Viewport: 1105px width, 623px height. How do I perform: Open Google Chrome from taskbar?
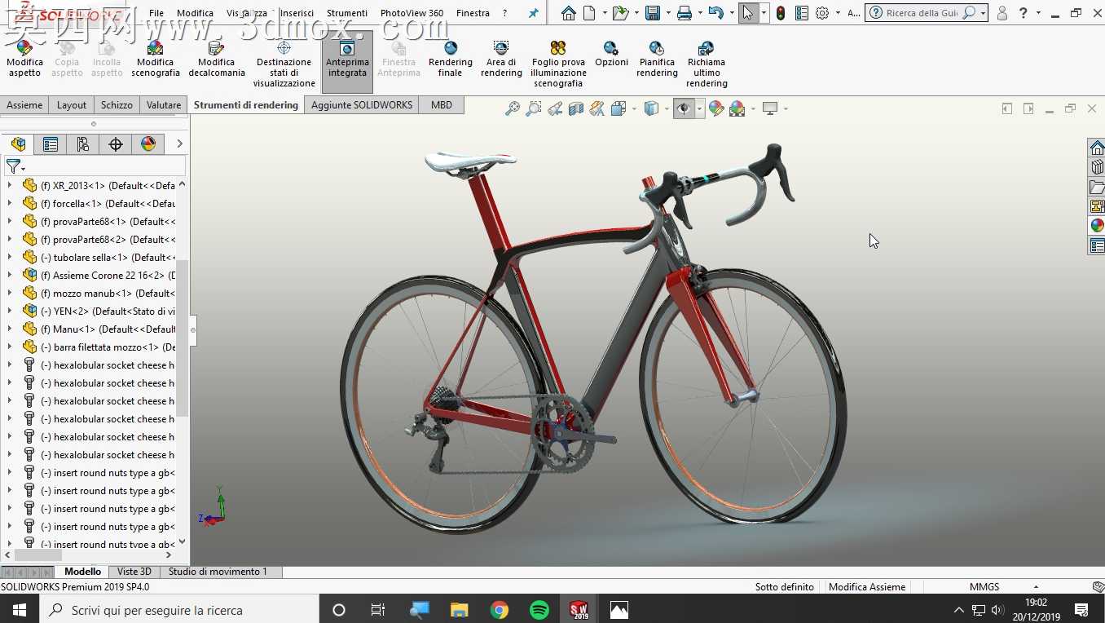(500, 609)
